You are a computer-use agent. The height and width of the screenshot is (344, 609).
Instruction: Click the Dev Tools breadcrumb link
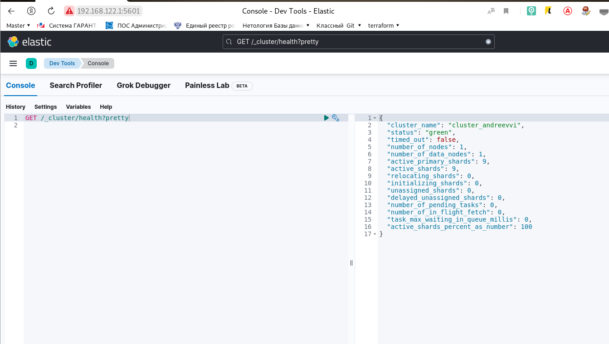62,63
